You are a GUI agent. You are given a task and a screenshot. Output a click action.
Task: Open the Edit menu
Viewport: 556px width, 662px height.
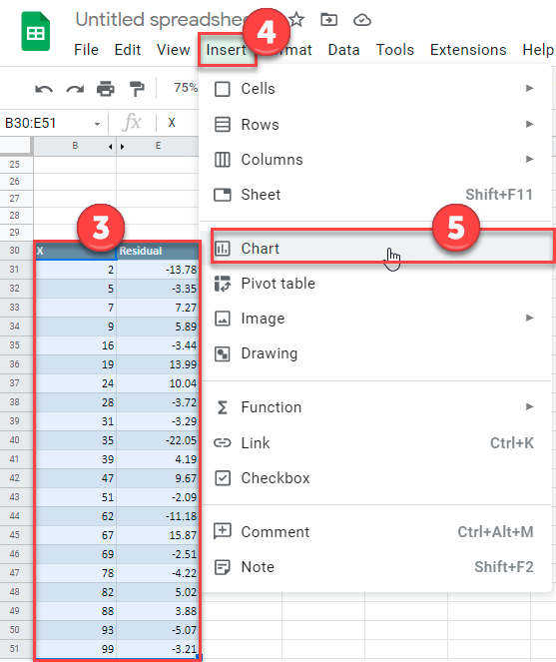128,50
